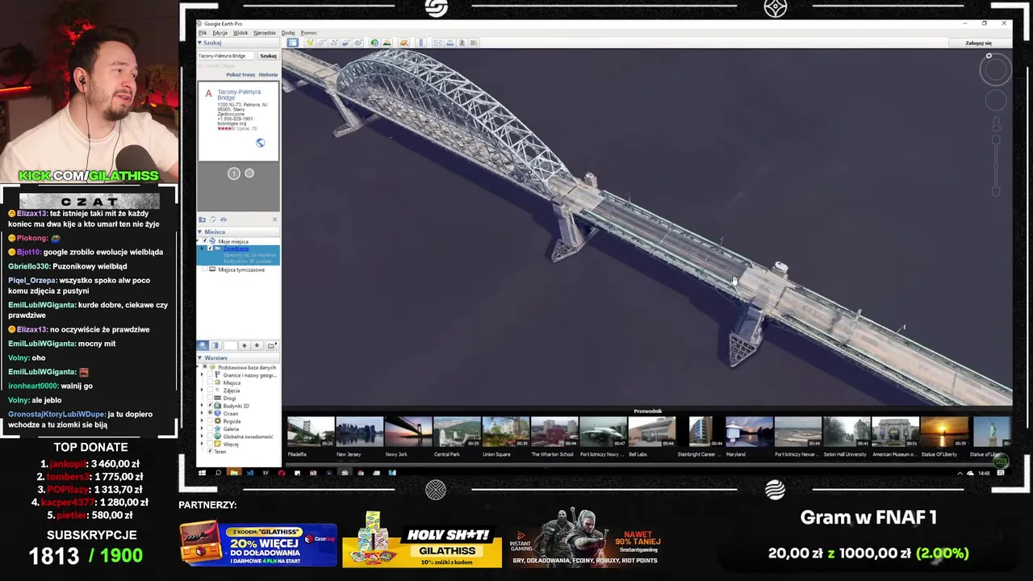This screenshot has width=1033, height=581.
Task: Expand the Zwiedzanie tree item arrow
Action: [202, 248]
